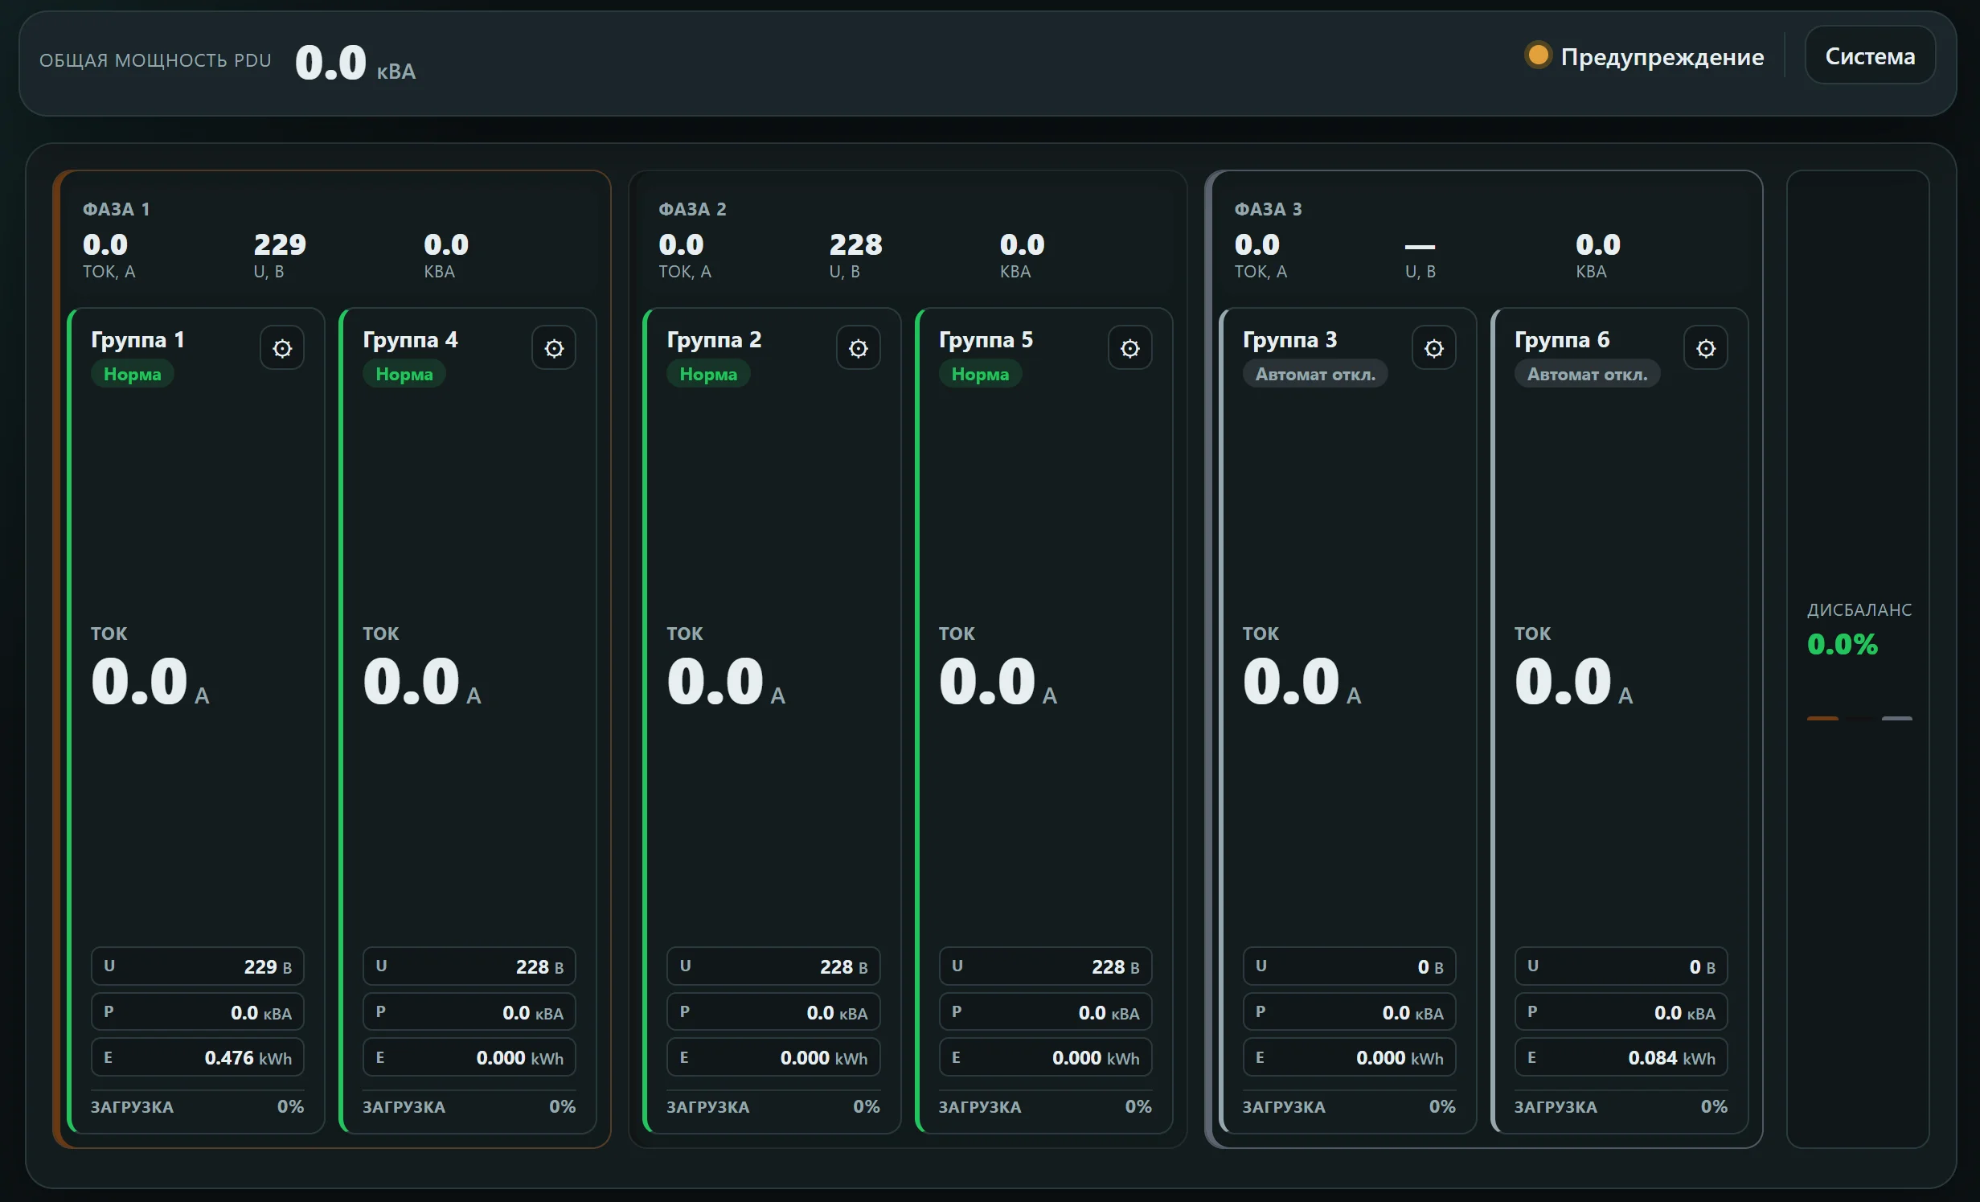Select the Группа 6 title

pyautogui.click(x=1562, y=340)
